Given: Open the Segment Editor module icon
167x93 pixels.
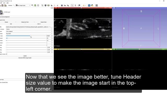Looking at the screenshot, I should tap(57, 5).
